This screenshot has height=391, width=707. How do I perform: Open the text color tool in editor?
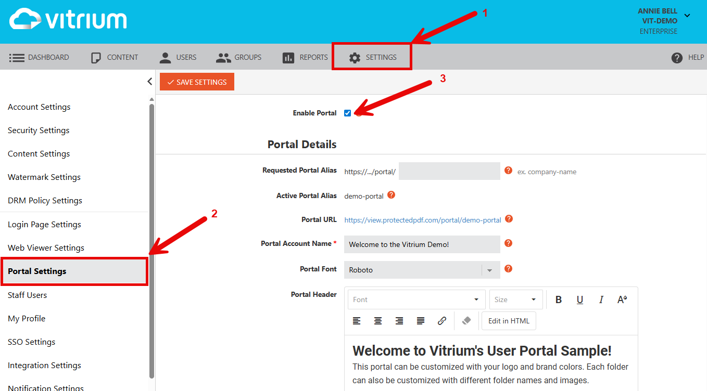pos(622,299)
